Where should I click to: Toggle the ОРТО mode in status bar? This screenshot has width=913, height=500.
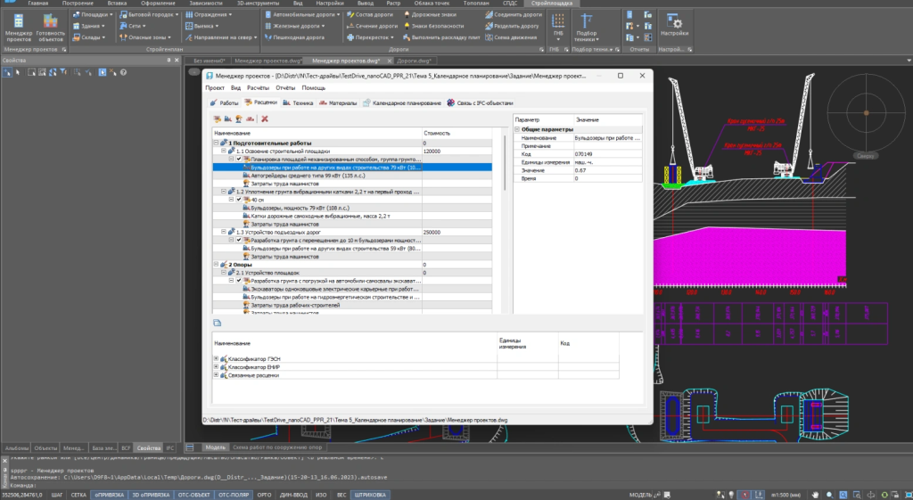point(265,494)
